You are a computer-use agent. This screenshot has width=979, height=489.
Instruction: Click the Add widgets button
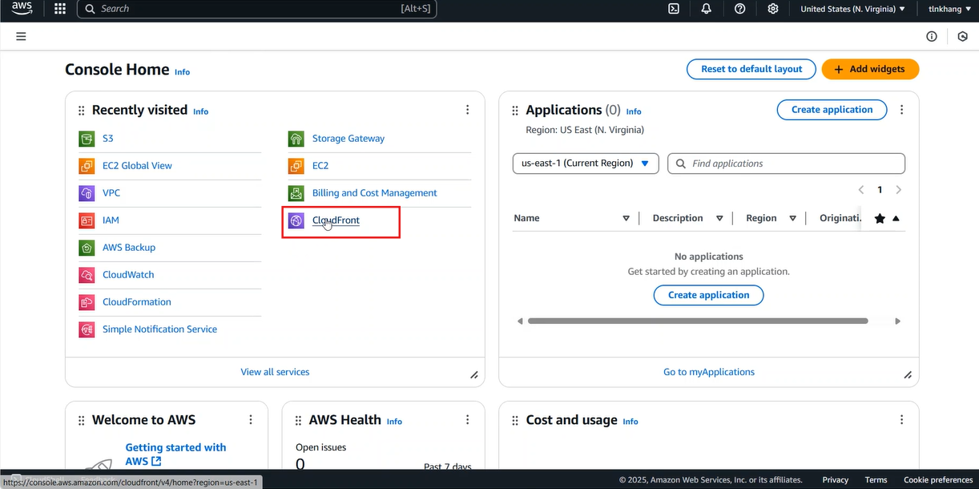870,69
